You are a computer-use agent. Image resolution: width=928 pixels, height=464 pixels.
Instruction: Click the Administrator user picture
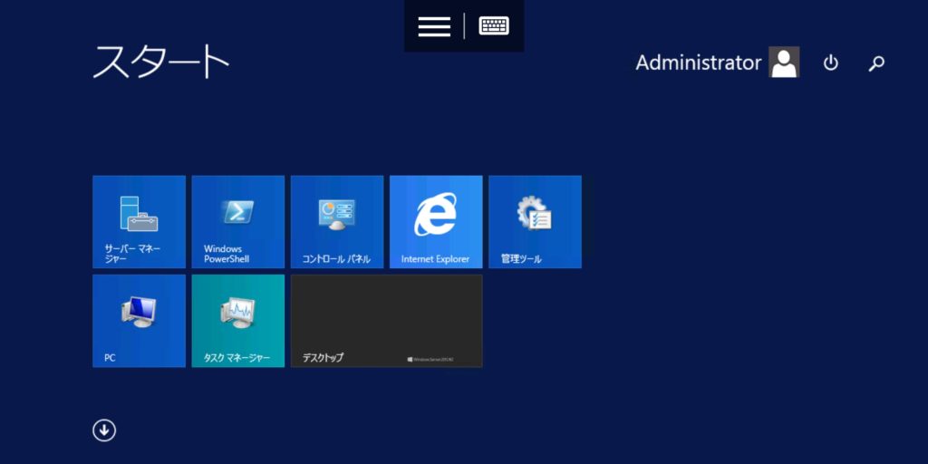click(x=784, y=63)
